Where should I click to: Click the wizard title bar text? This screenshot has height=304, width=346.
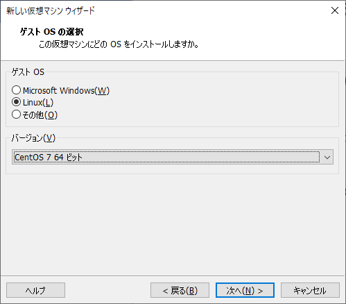pos(51,10)
